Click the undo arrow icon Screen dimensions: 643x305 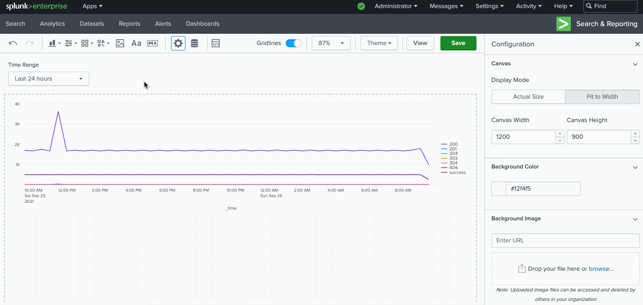pyautogui.click(x=13, y=43)
